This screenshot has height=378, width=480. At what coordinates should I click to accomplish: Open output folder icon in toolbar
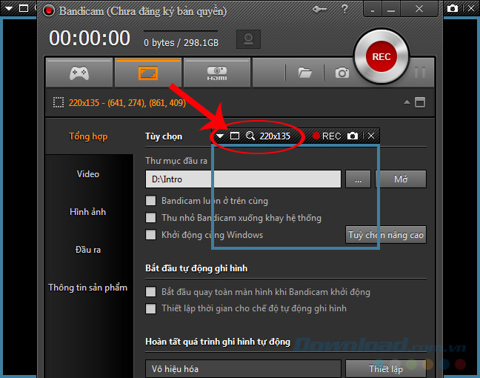pyautogui.click(x=304, y=73)
